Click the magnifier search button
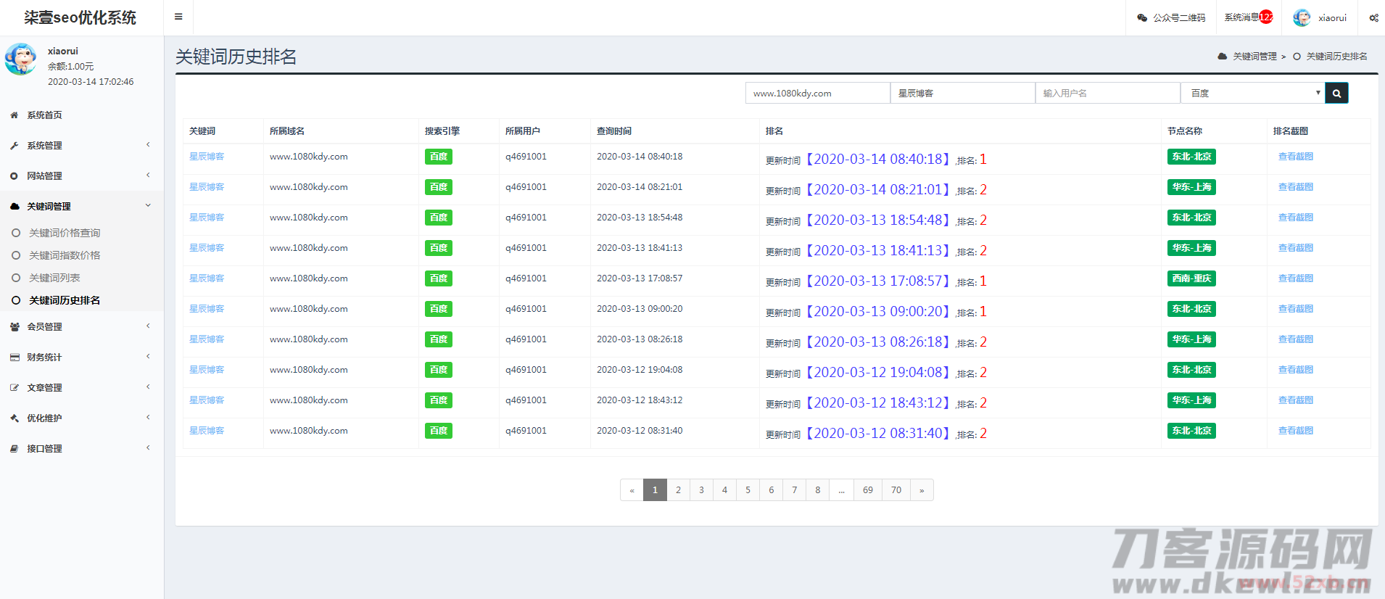 (1336, 93)
